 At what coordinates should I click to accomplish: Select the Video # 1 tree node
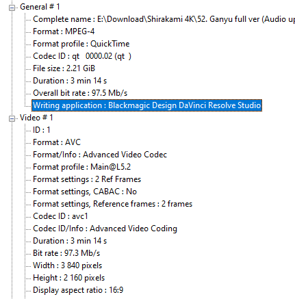pos(36,118)
